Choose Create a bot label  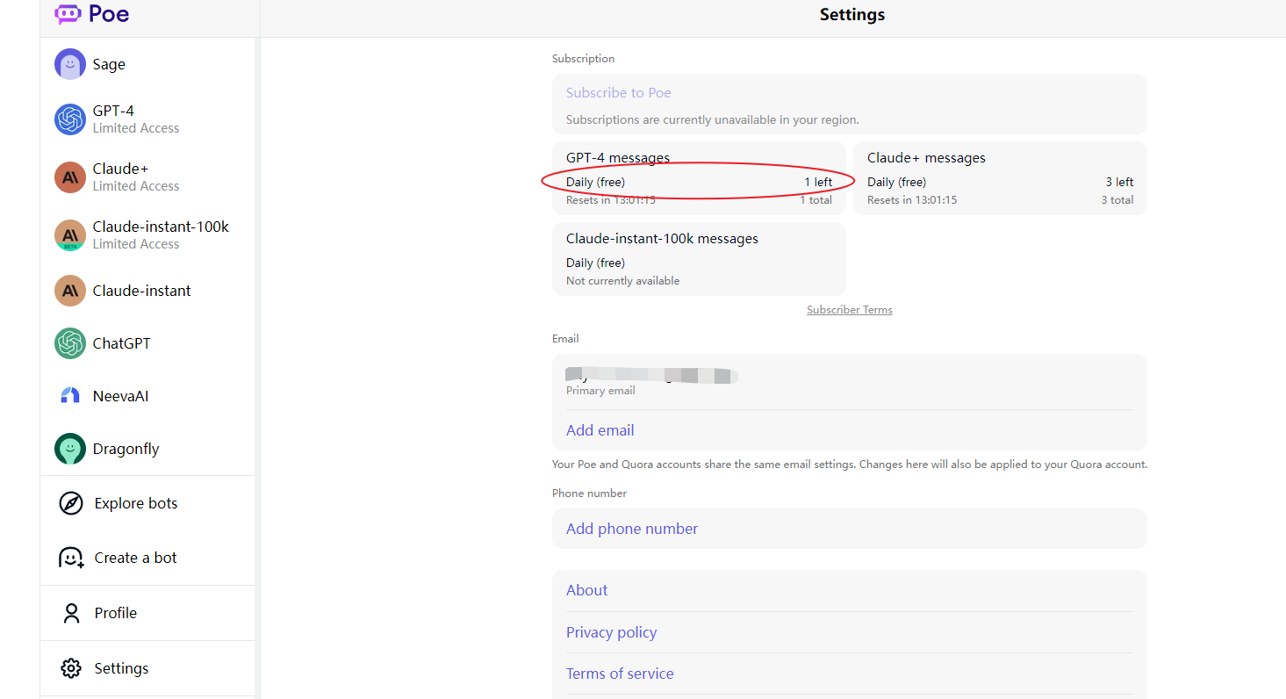pyautogui.click(x=136, y=558)
